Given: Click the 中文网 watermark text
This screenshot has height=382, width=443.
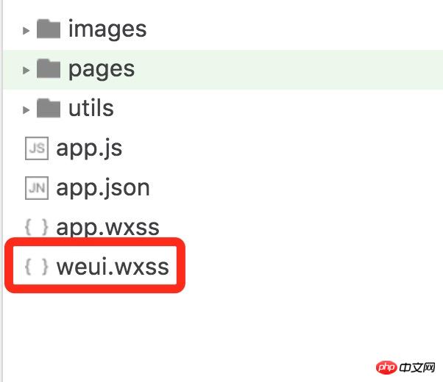Looking at the screenshot, I should tap(417, 367).
